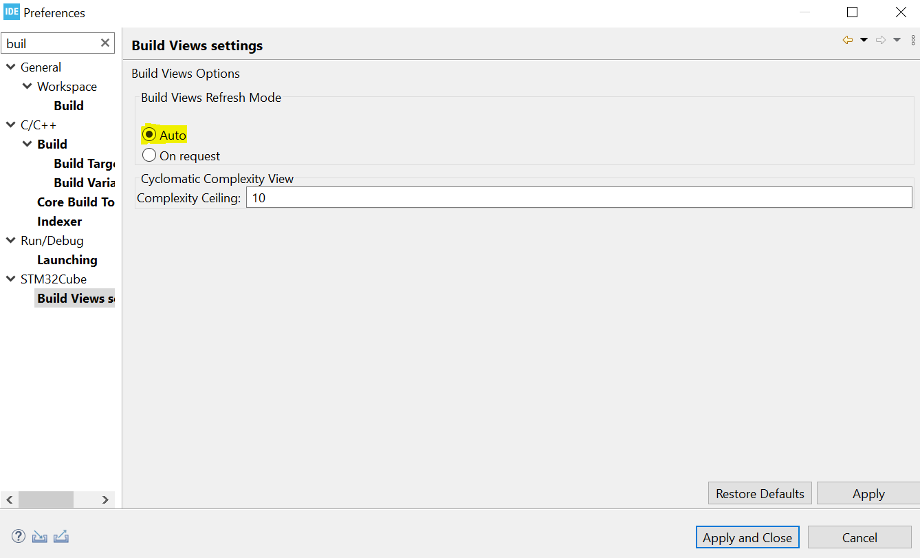Image resolution: width=920 pixels, height=558 pixels.
Task: Export preferences using the export icon
Action: tap(61, 536)
